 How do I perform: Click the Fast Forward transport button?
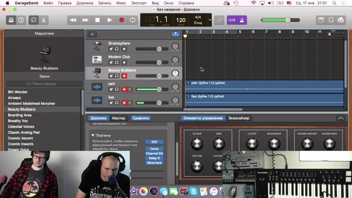coord(86,20)
